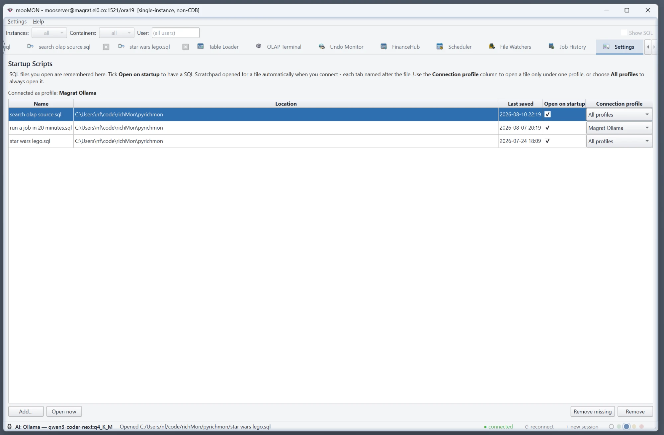This screenshot has height=435, width=664.
Task: Click the OLAP Terminal cube icon
Action: 259,46
